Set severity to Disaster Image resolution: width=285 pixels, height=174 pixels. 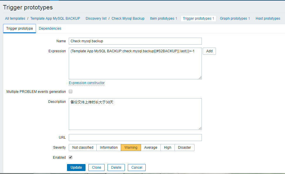click(x=185, y=148)
